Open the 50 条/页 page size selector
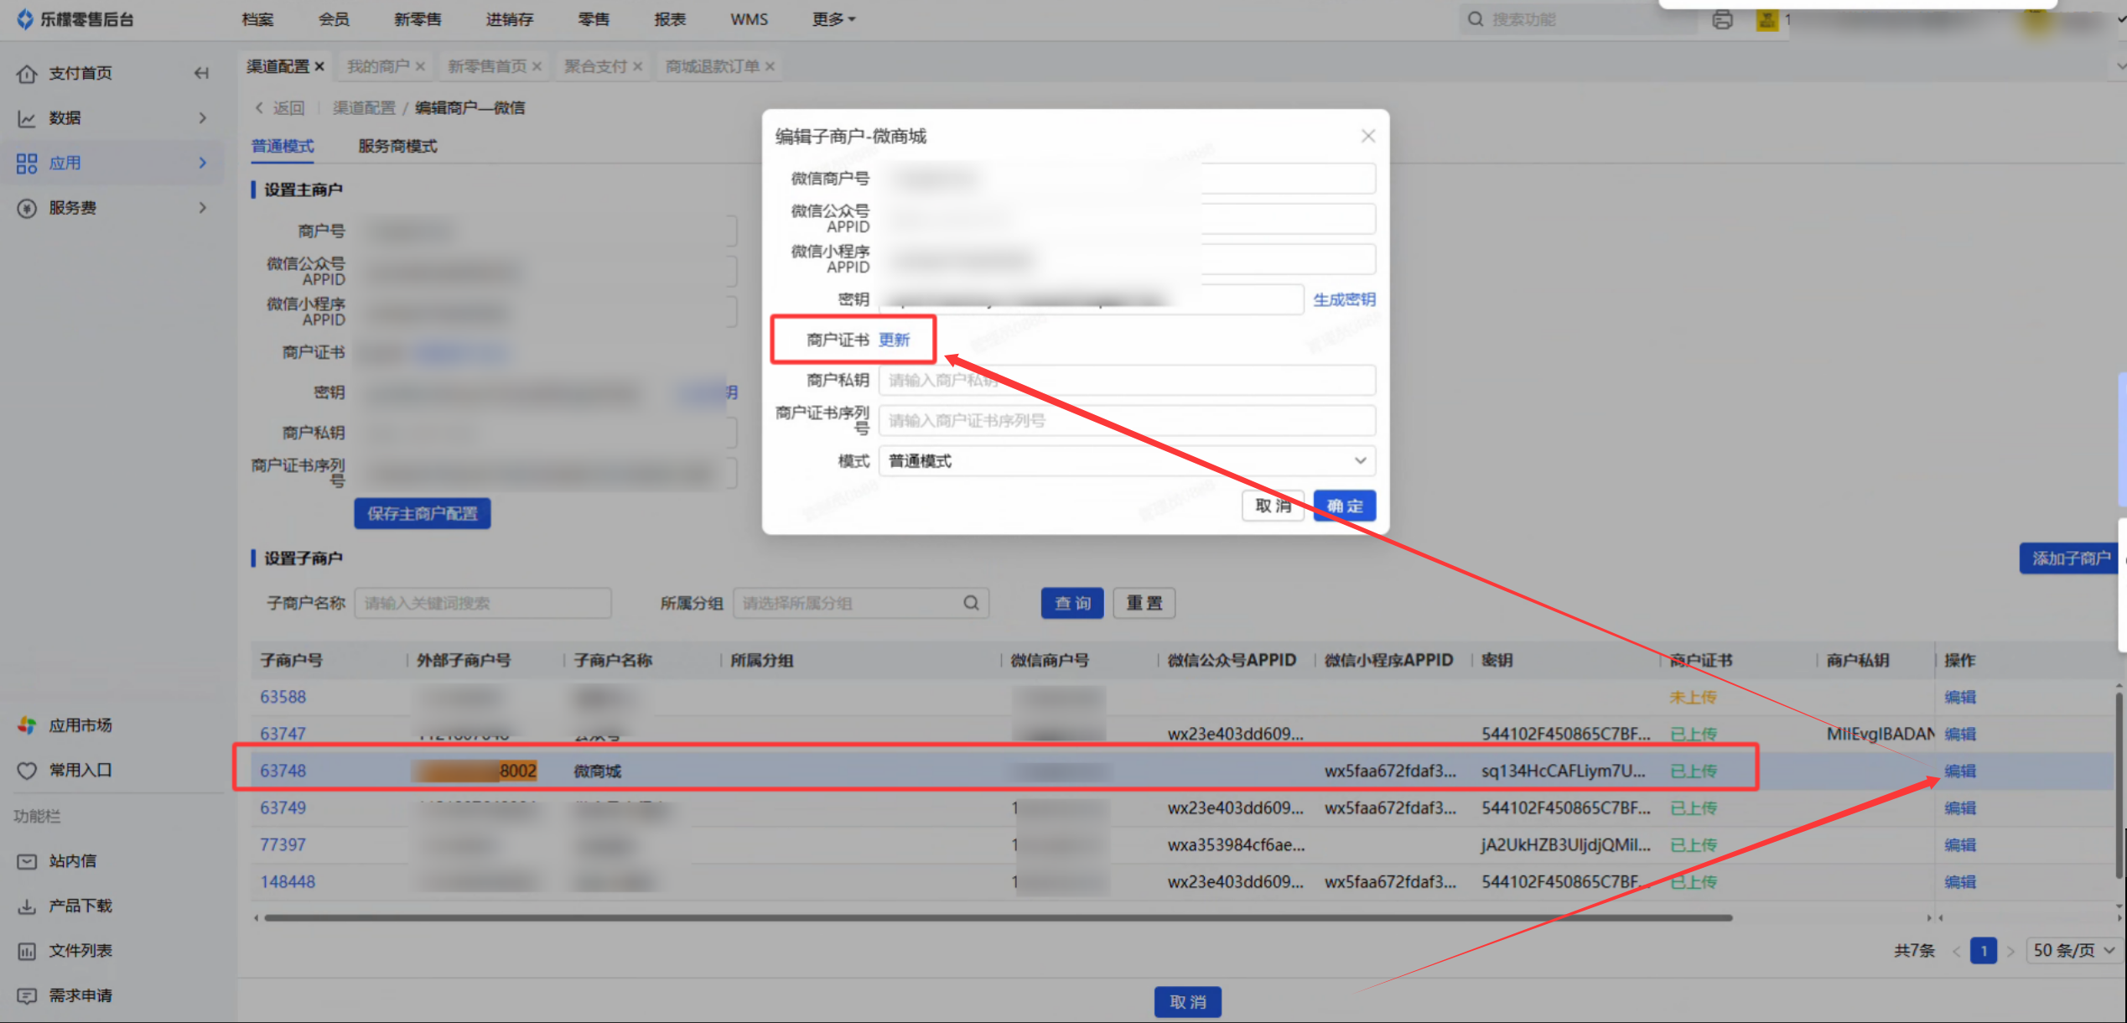Viewport: 2127px width, 1023px height. 2073,950
